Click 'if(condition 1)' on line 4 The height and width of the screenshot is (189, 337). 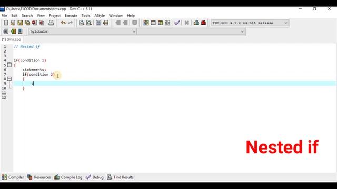click(x=30, y=60)
